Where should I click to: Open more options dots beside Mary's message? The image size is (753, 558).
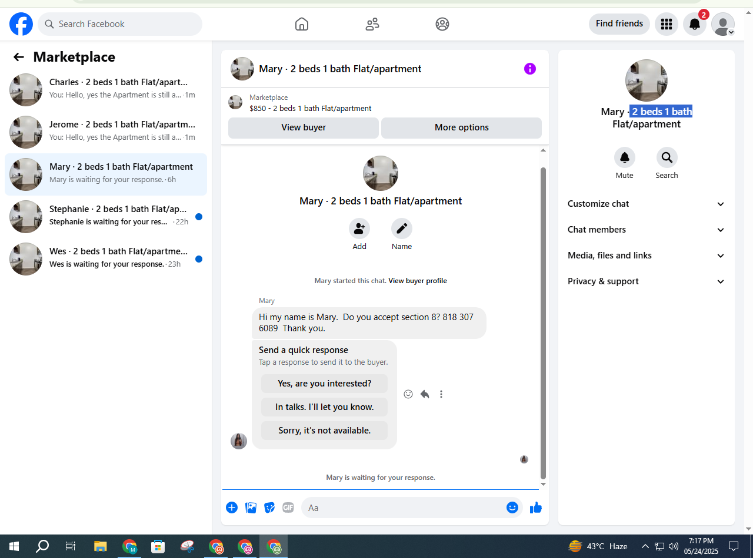coord(441,394)
